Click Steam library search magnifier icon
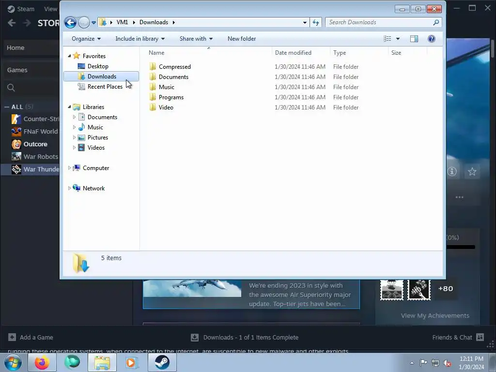This screenshot has width=496, height=372. 11,88
